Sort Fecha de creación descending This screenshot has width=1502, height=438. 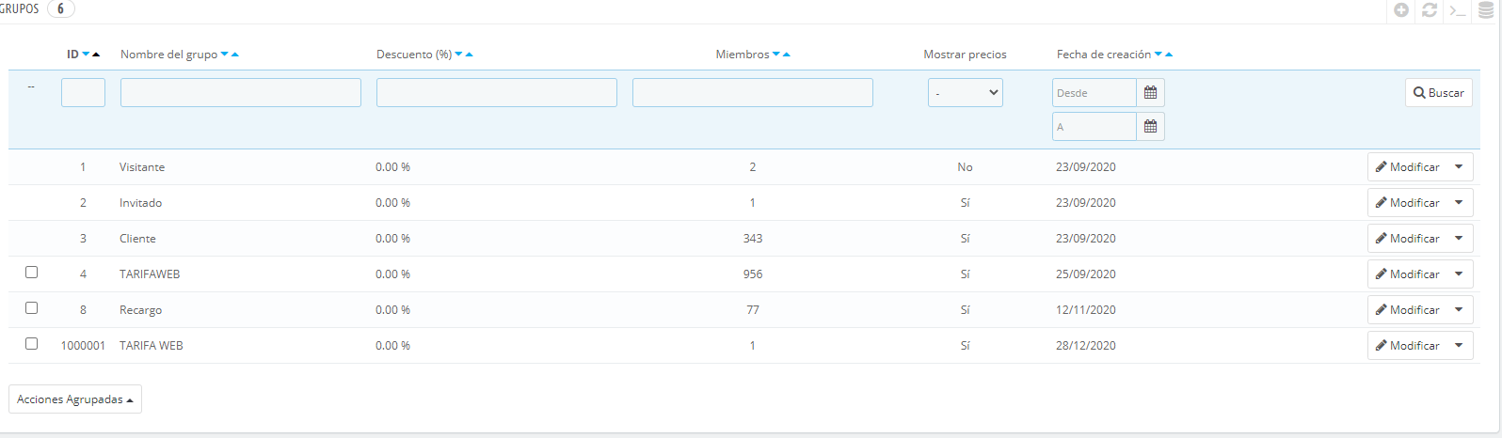click(x=1158, y=55)
